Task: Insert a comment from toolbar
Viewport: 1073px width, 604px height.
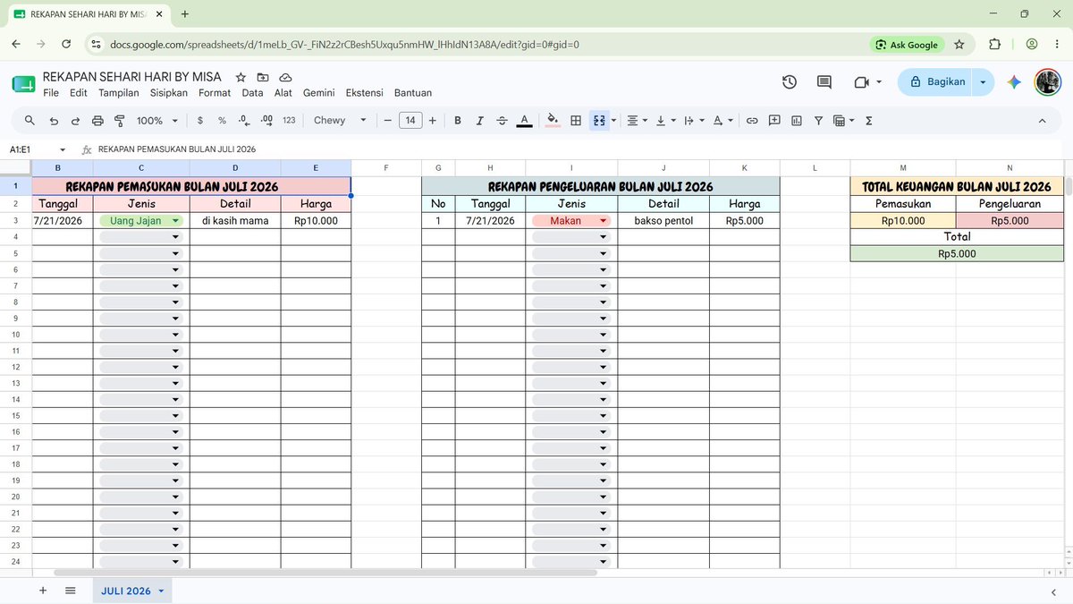Action: pyautogui.click(x=774, y=120)
